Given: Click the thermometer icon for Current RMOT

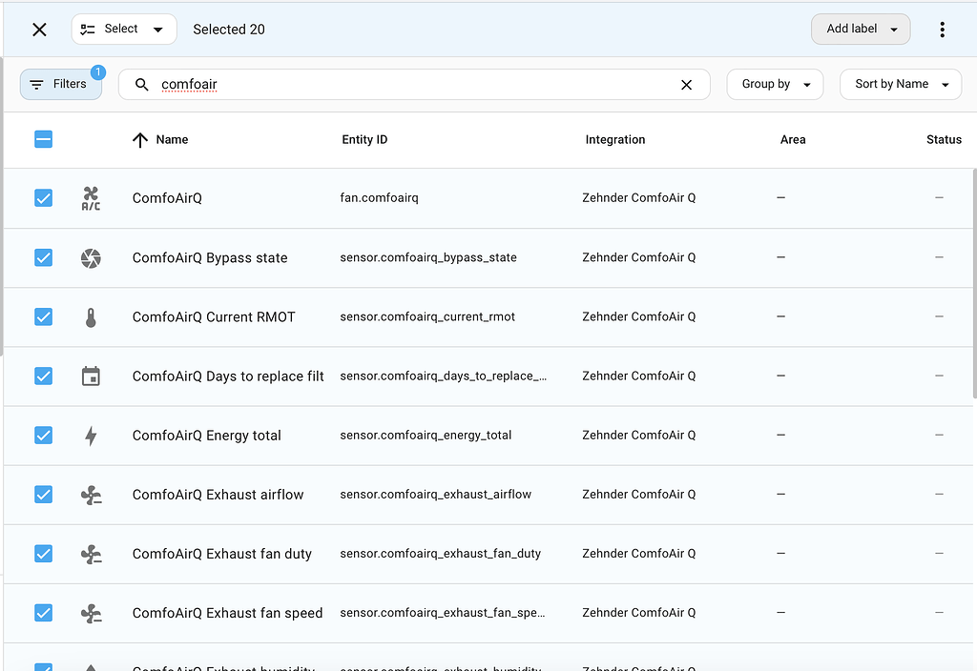Looking at the screenshot, I should [x=91, y=316].
